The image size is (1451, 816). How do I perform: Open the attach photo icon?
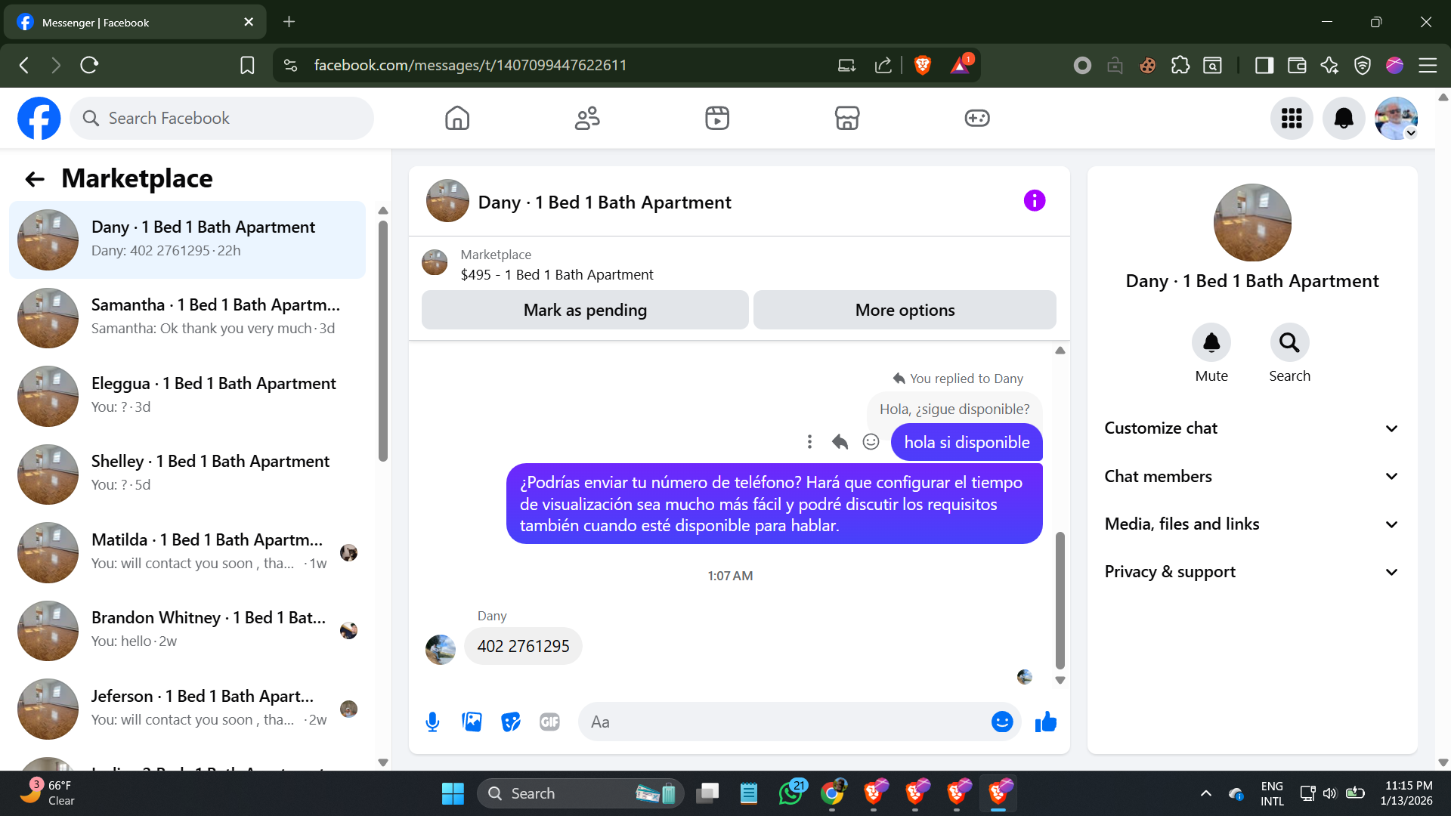point(472,722)
